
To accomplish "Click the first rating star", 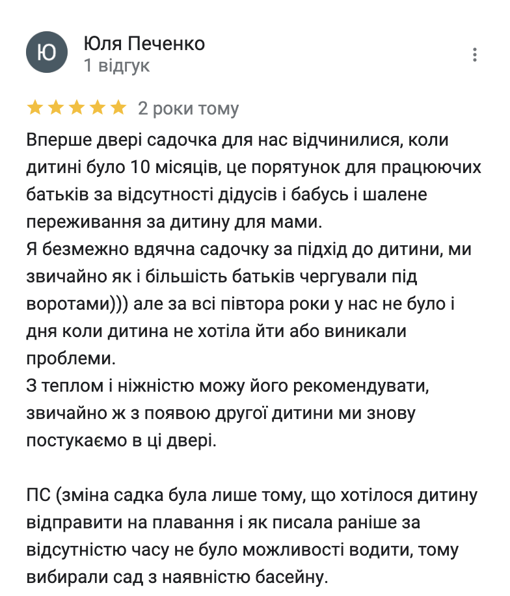I will coord(35,107).
